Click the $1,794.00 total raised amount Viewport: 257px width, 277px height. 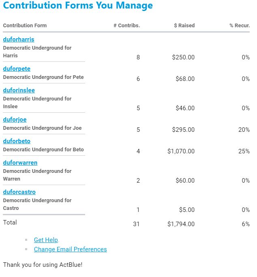181,224
